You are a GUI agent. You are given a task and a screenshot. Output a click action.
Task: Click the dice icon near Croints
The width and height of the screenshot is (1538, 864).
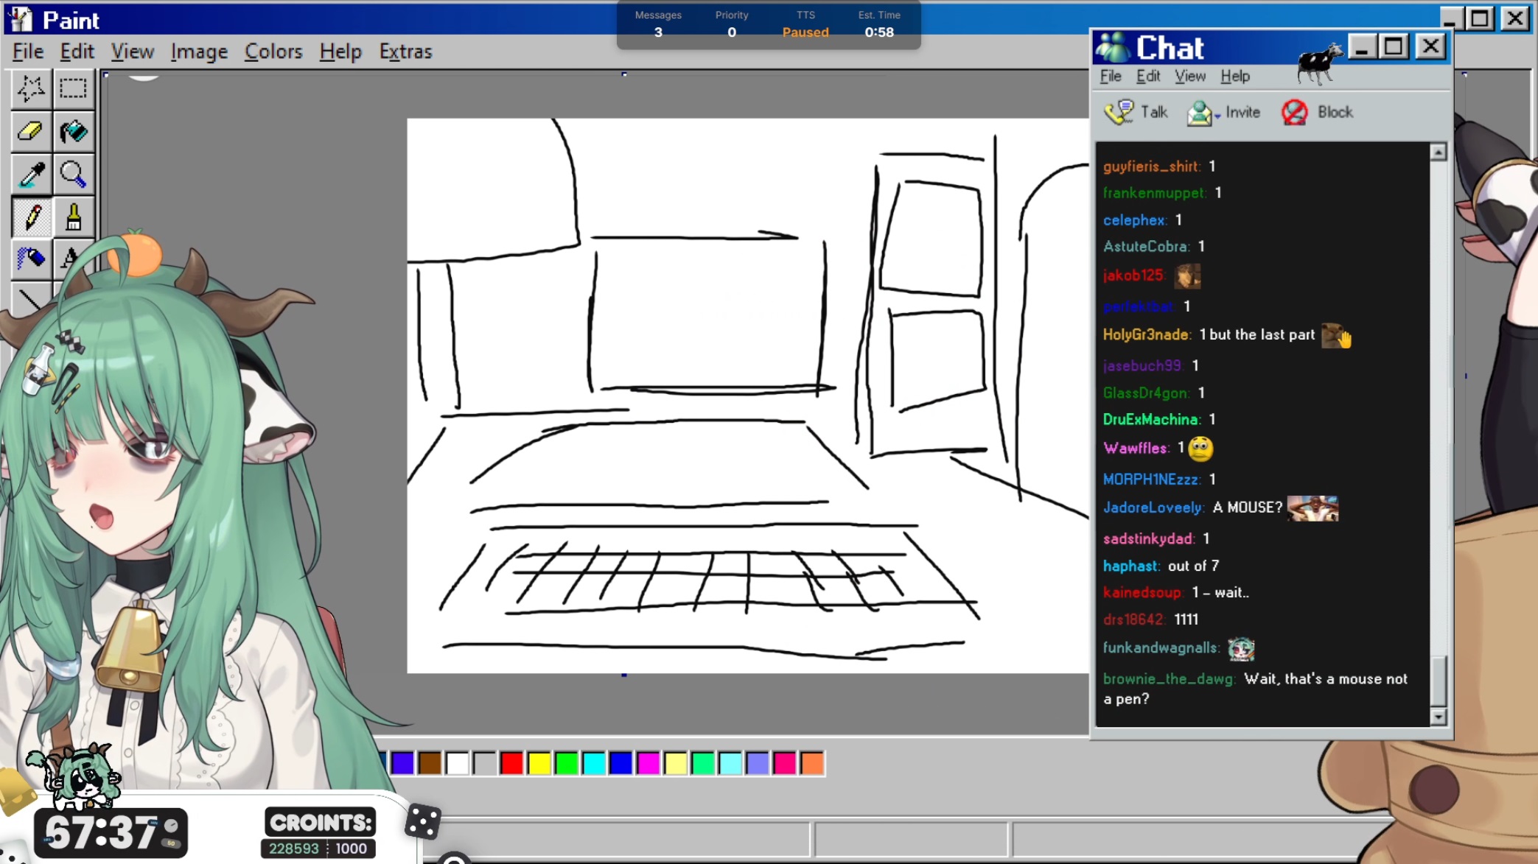click(x=423, y=822)
